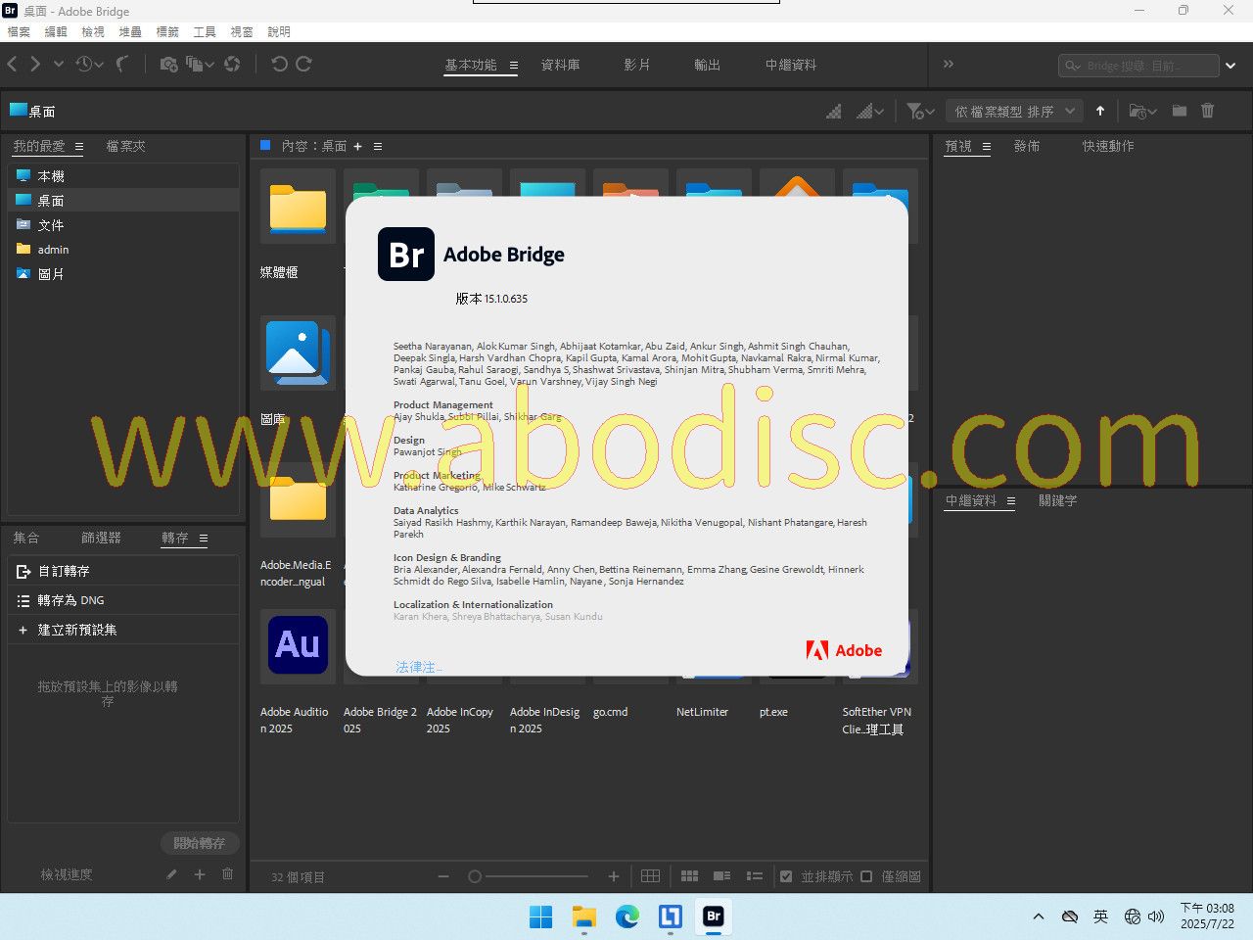Lock thumbnail grid icon
Image resolution: width=1253 pixels, height=940 pixels.
pyautogui.click(x=650, y=876)
